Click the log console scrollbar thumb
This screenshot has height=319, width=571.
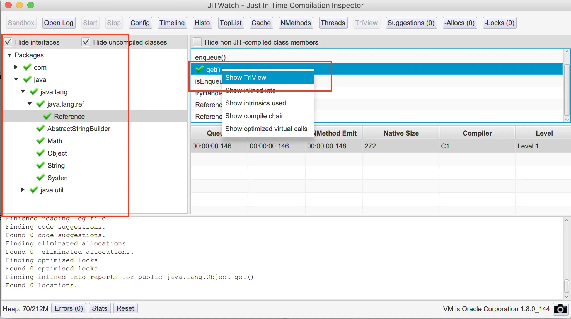pos(567,286)
